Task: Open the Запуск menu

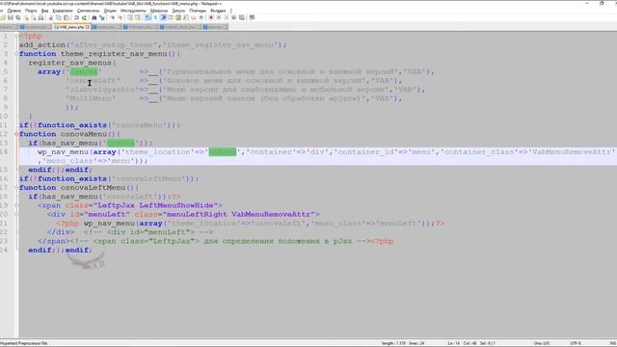Action: click(178, 11)
